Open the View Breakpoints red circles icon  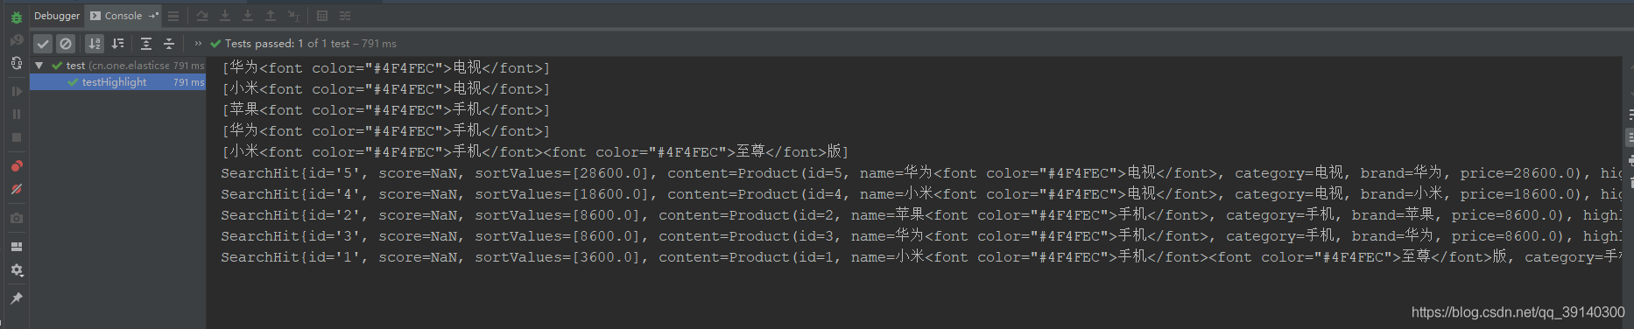pyautogui.click(x=16, y=166)
